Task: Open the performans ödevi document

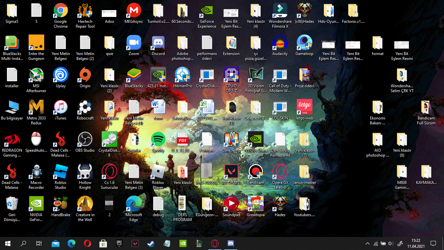Action: [x=207, y=48]
